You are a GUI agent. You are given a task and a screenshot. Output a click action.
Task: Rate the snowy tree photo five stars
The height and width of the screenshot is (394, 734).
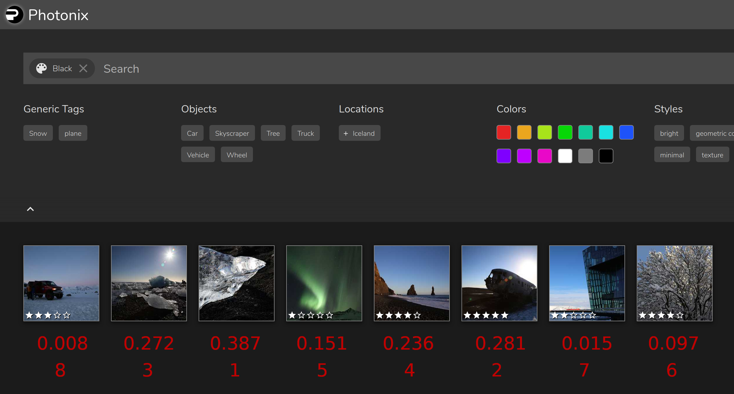(x=681, y=315)
